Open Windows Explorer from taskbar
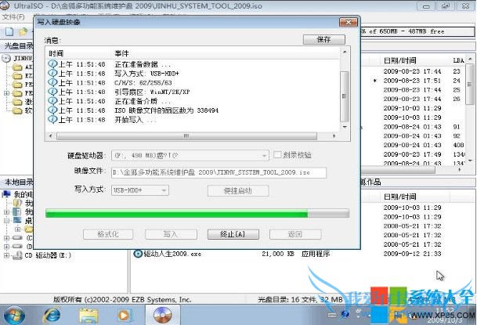 (x=89, y=316)
